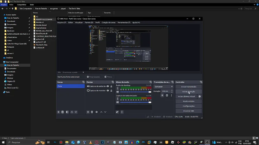This screenshot has height=145, width=259.
Task: Open recent locations dropdown beside forward arrow
Action: [x=9, y=9]
